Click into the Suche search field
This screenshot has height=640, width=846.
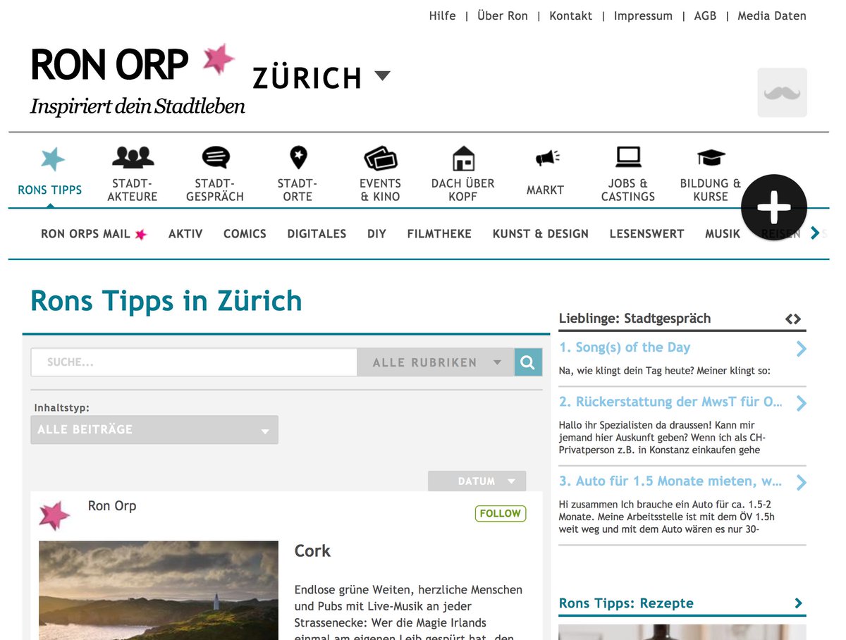click(x=195, y=362)
